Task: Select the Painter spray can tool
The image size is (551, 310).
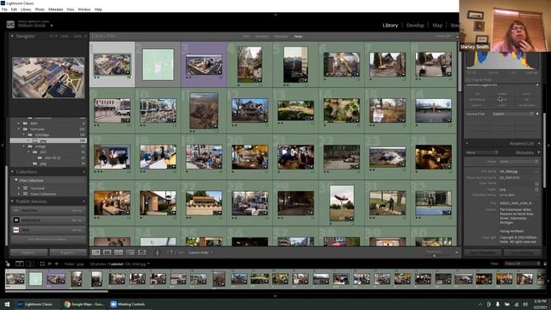Action: pyautogui.click(x=158, y=252)
